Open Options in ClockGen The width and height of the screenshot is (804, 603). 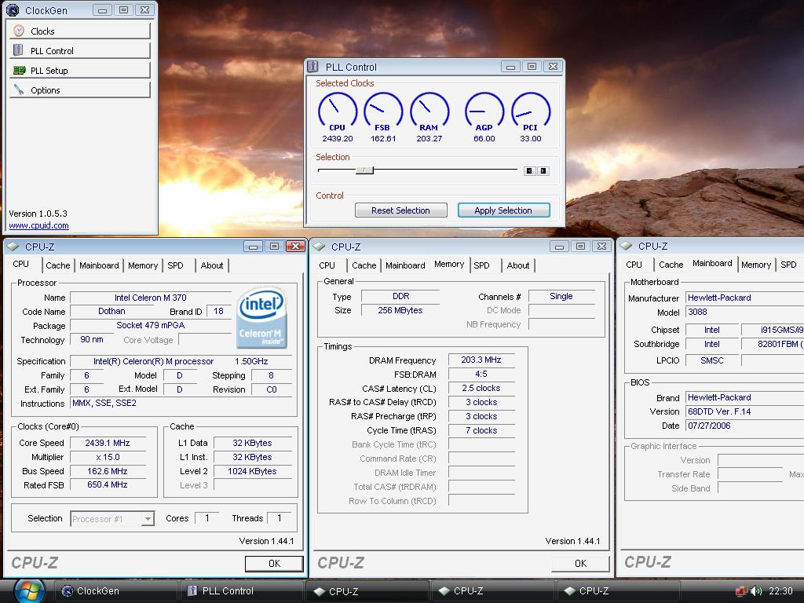[79, 90]
